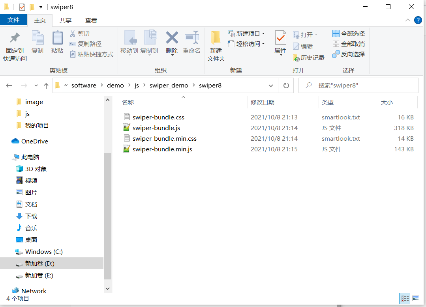The width and height of the screenshot is (426, 307).
Task: Switch to the Home tab
Action: (40, 20)
